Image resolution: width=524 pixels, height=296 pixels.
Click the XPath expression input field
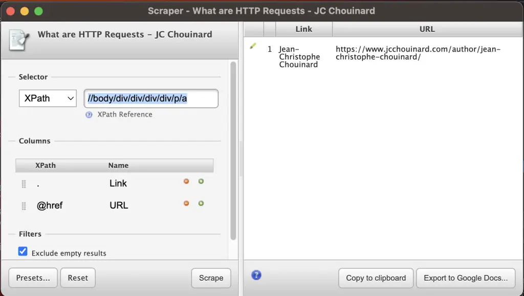(x=151, y=99)
